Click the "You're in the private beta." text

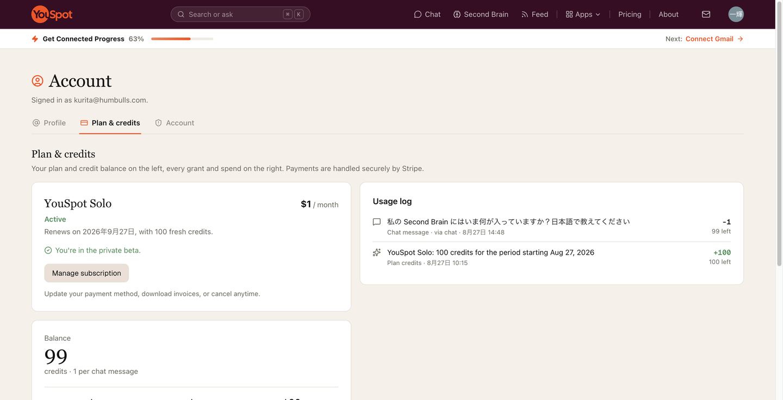pyautogui.click(x=98, y=250)
